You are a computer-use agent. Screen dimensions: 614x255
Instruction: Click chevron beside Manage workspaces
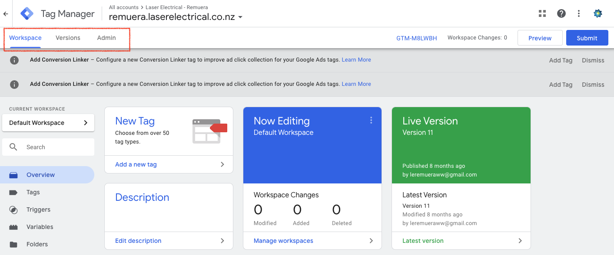[371, 241]
